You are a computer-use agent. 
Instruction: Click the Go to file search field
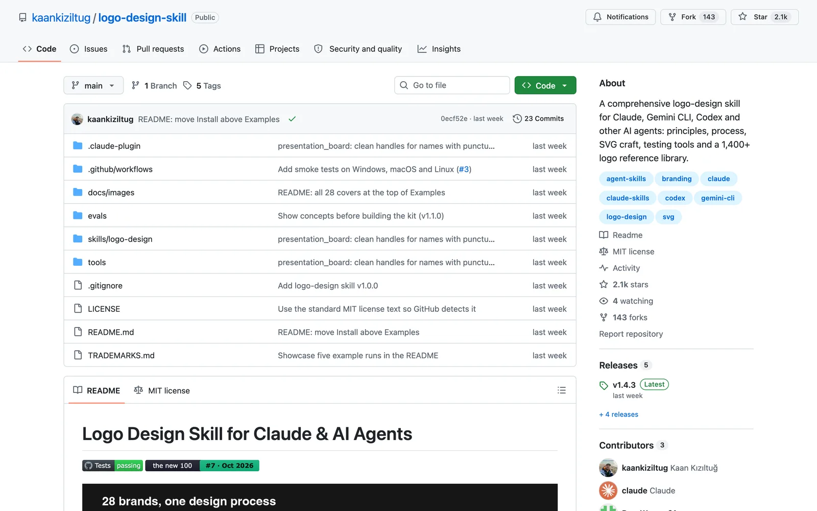(452, 85)
